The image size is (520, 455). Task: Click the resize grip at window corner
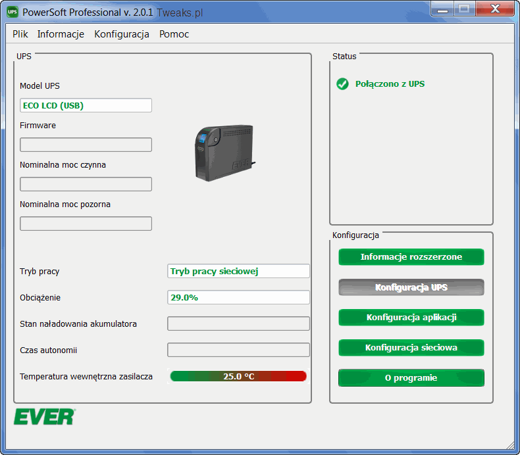(511, 446)
